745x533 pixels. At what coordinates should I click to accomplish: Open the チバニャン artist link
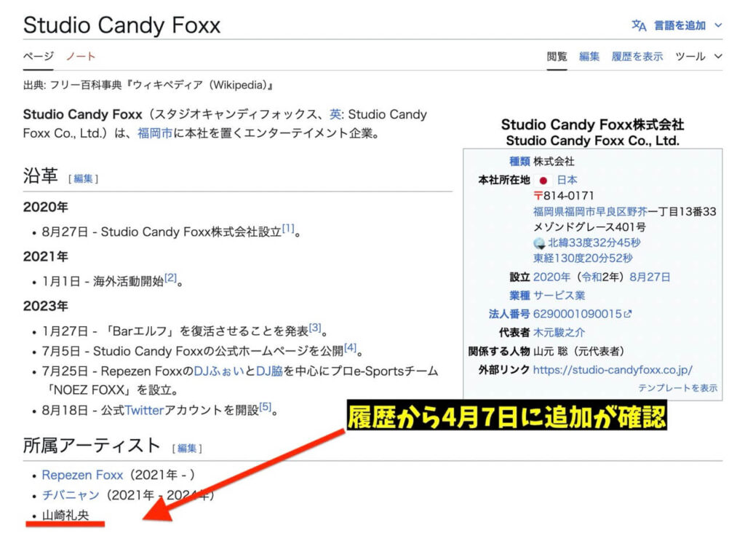pos(71,495)
